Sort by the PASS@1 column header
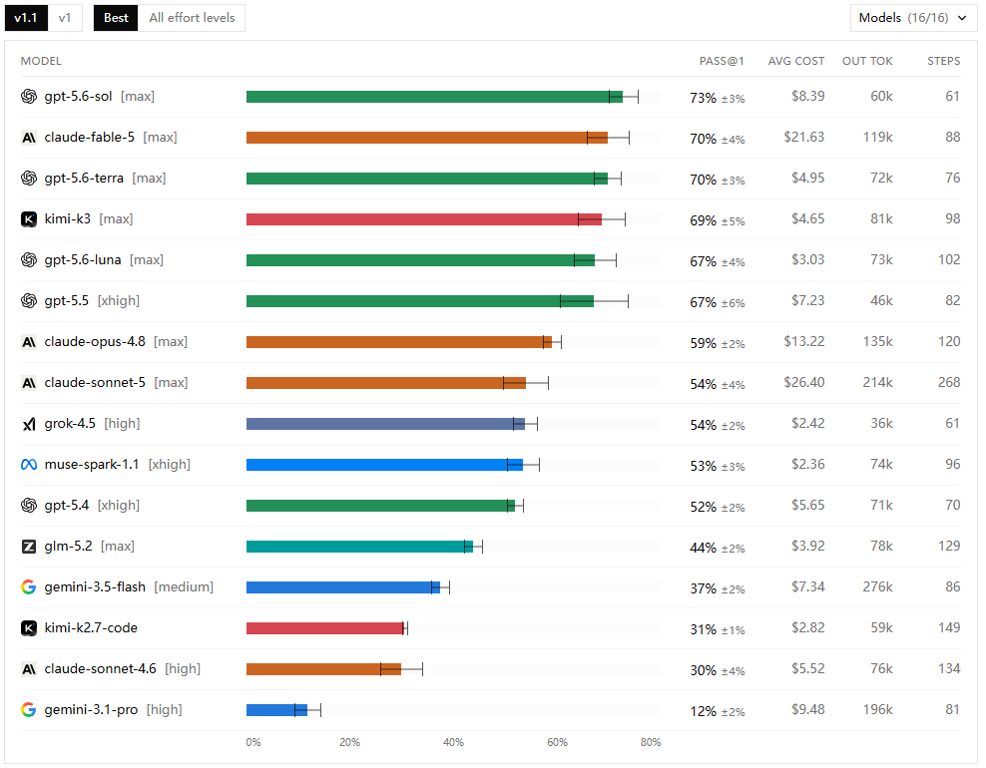Screen dimensions: 986x768 722,61
